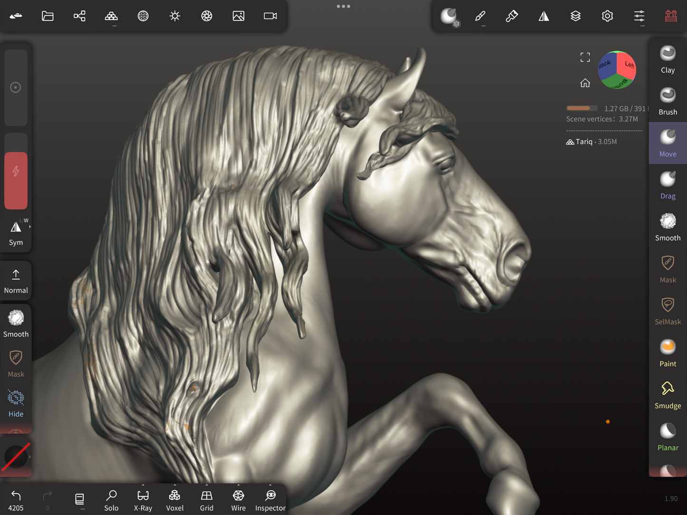Select the Planar brush tool

coord(668,437)
